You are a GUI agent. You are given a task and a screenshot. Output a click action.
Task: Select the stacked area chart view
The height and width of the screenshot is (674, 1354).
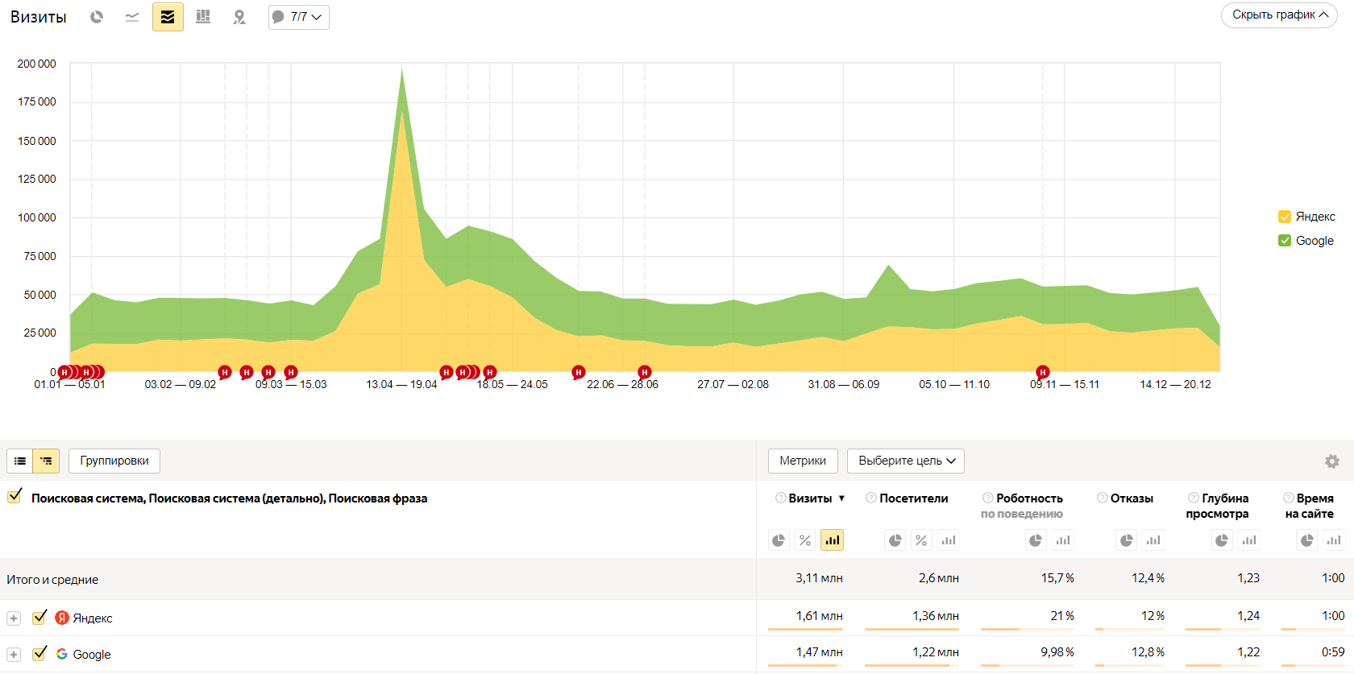168,17
